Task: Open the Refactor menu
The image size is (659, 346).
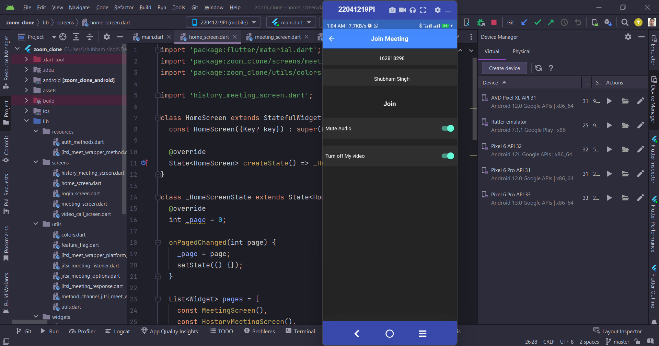Action: coord(124,7)
